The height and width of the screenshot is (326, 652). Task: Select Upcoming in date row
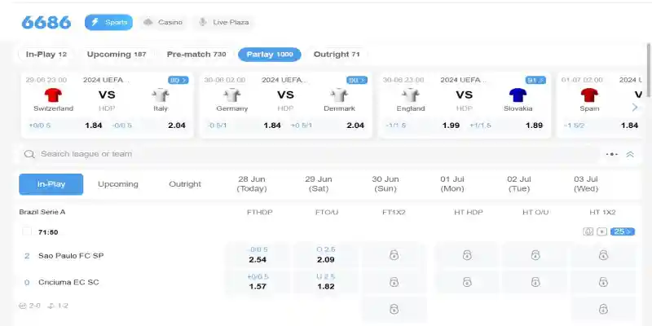click(118, 184)
